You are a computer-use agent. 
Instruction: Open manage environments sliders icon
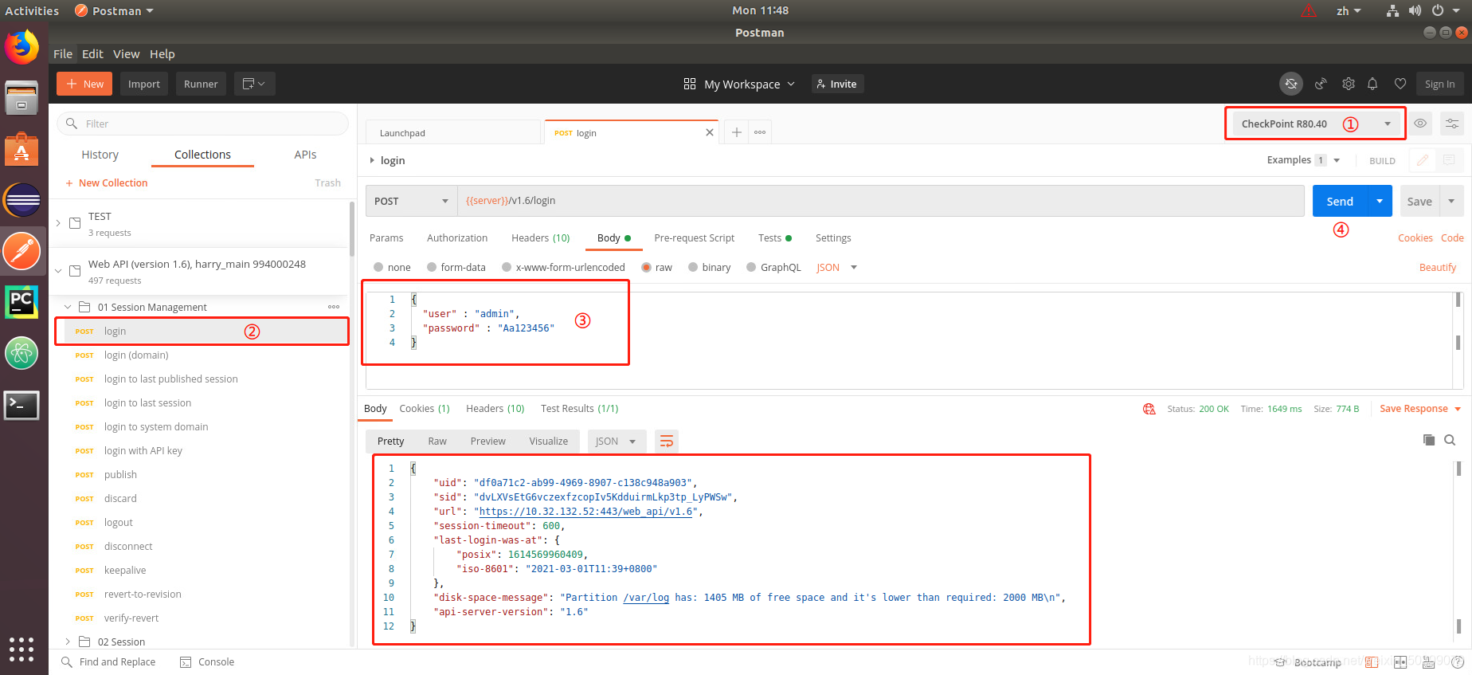point(1452,124)
